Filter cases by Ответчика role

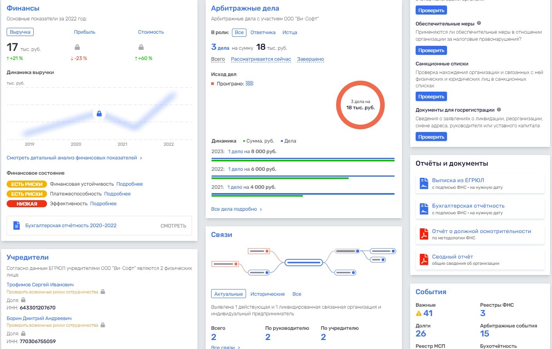pyautogui.click(x=263, y=33)
